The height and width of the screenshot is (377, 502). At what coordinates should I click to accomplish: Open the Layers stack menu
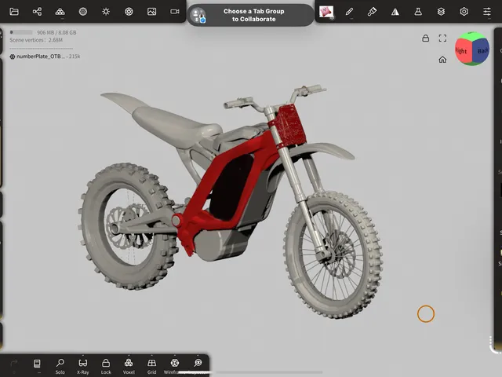click(x=441, y=12)
